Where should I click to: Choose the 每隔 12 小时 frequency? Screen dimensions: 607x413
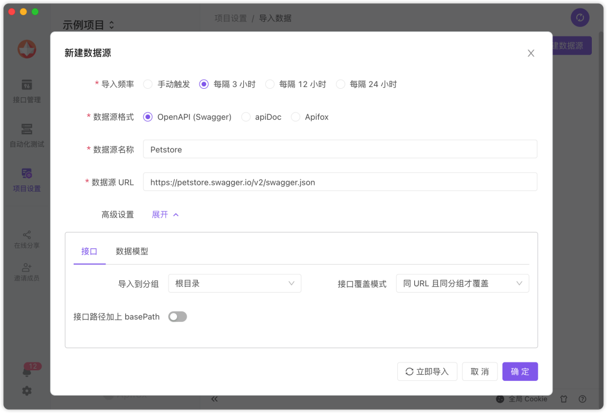pos(270,84)
